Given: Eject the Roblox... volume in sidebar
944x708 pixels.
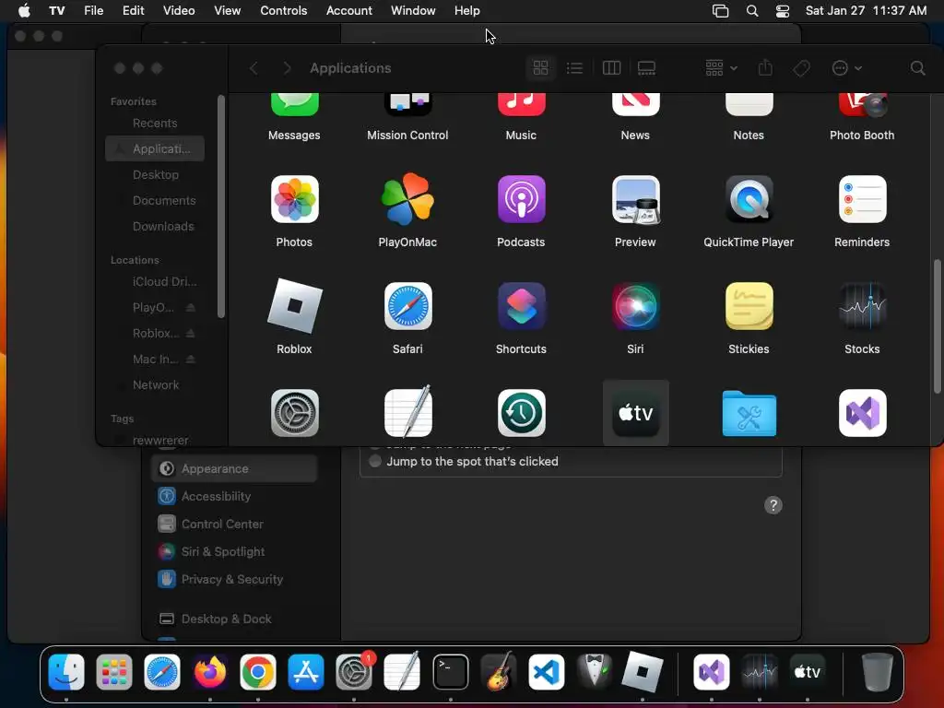Looking at the screenshot, I should (190, 333).
